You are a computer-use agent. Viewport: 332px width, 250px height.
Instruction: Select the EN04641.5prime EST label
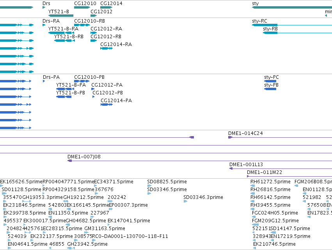point(28,244)
